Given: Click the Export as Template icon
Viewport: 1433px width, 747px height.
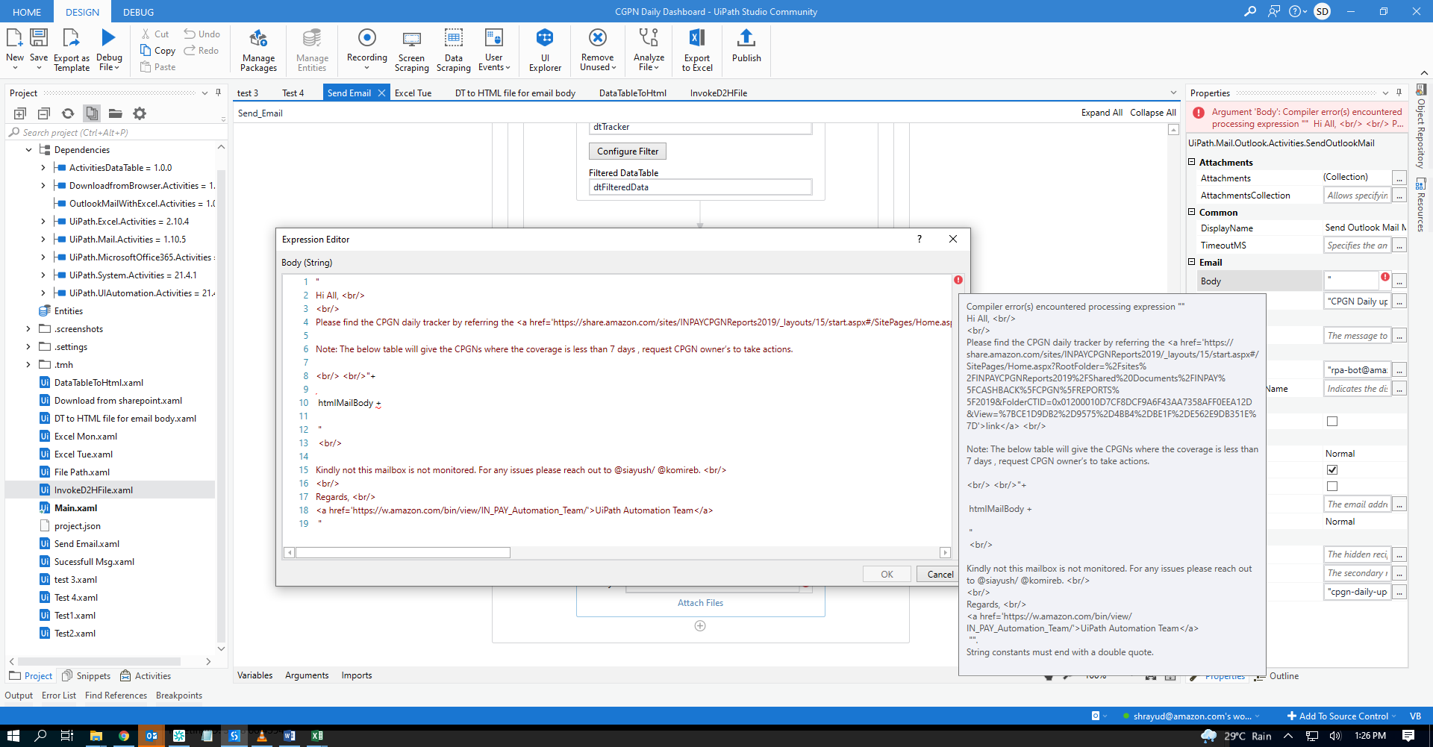Looking at the screenshot, I should pos(71,37).
